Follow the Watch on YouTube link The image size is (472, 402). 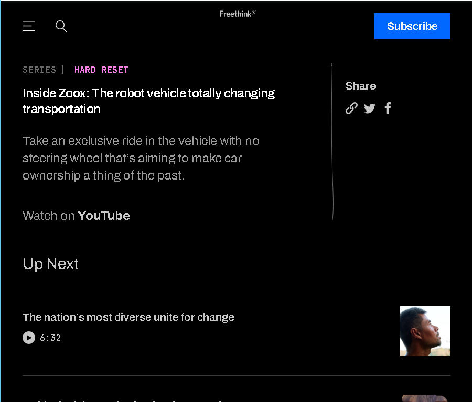[x=76, y=216]
